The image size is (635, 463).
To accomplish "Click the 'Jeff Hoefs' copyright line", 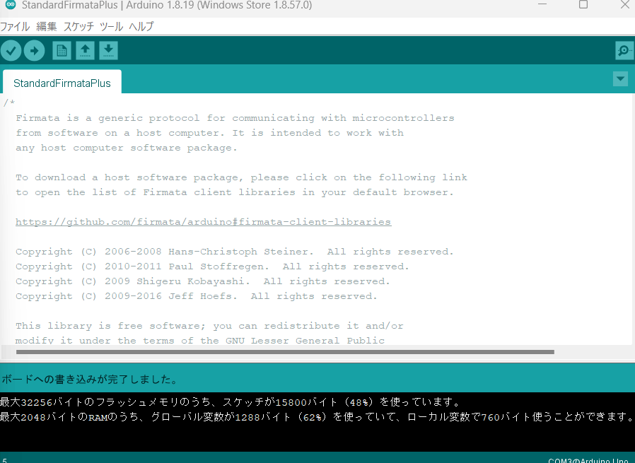I will (x=197, y=296).
